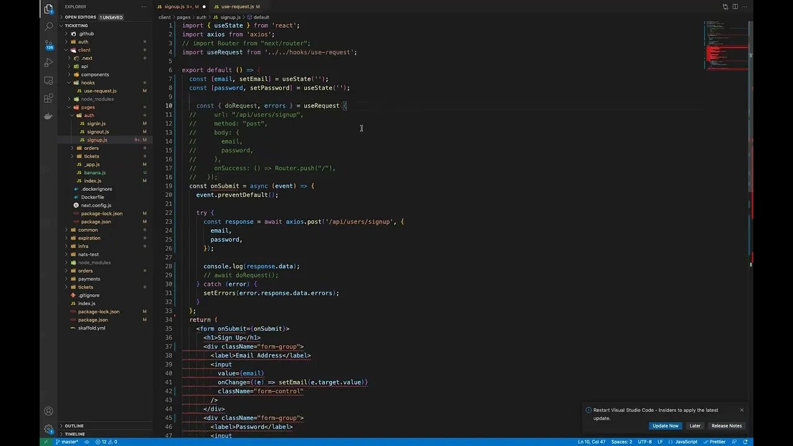The image size is (793, 446).
Task: Open Release Notes from notification
Action: point(726,426)
